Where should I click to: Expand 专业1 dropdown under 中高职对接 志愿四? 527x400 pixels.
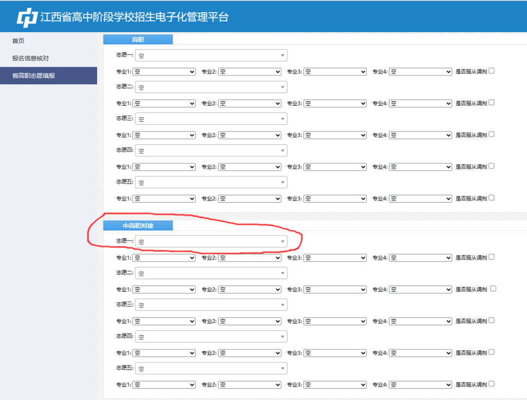(164, 353)
